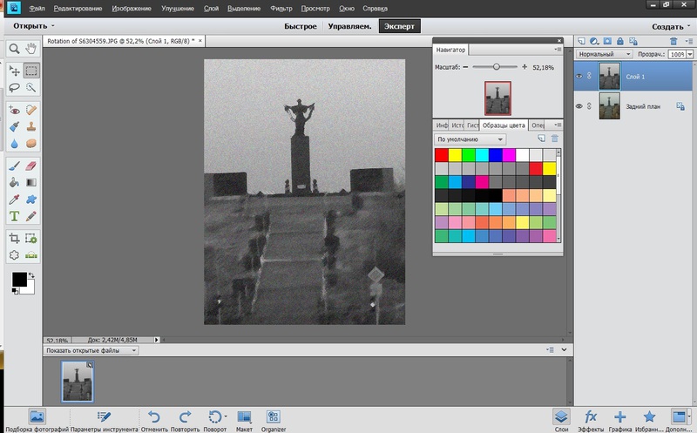
Task: Open the Прозрач. opacity dropdown arrow
Action: (x=690, y=54)
